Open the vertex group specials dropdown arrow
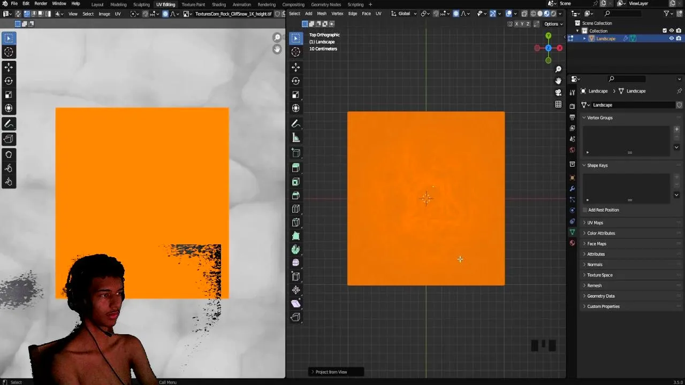The image size is (685, 385). [x=676, y=147]
